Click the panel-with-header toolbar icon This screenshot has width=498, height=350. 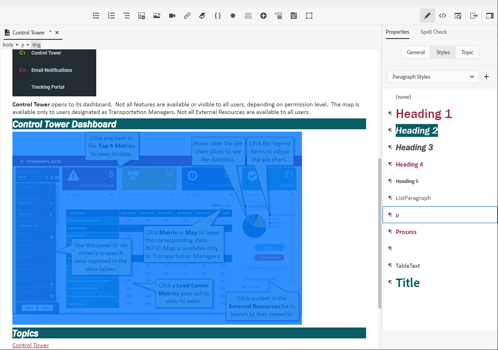294,16
